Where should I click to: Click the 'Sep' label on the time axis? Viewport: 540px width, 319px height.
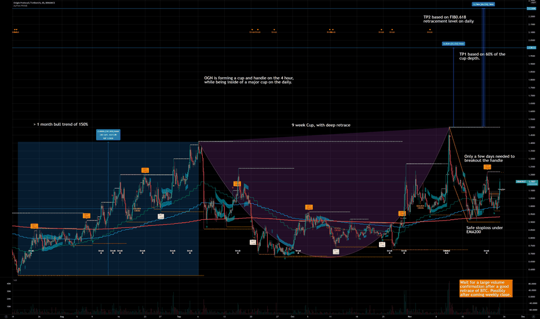[179, 317]
